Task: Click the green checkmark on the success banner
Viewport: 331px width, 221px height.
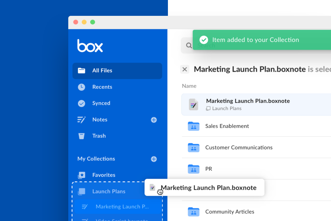Action: [203, 40]
